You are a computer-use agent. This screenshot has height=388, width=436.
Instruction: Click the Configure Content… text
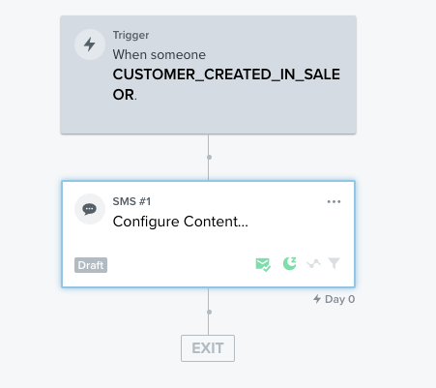pos(181,222)
